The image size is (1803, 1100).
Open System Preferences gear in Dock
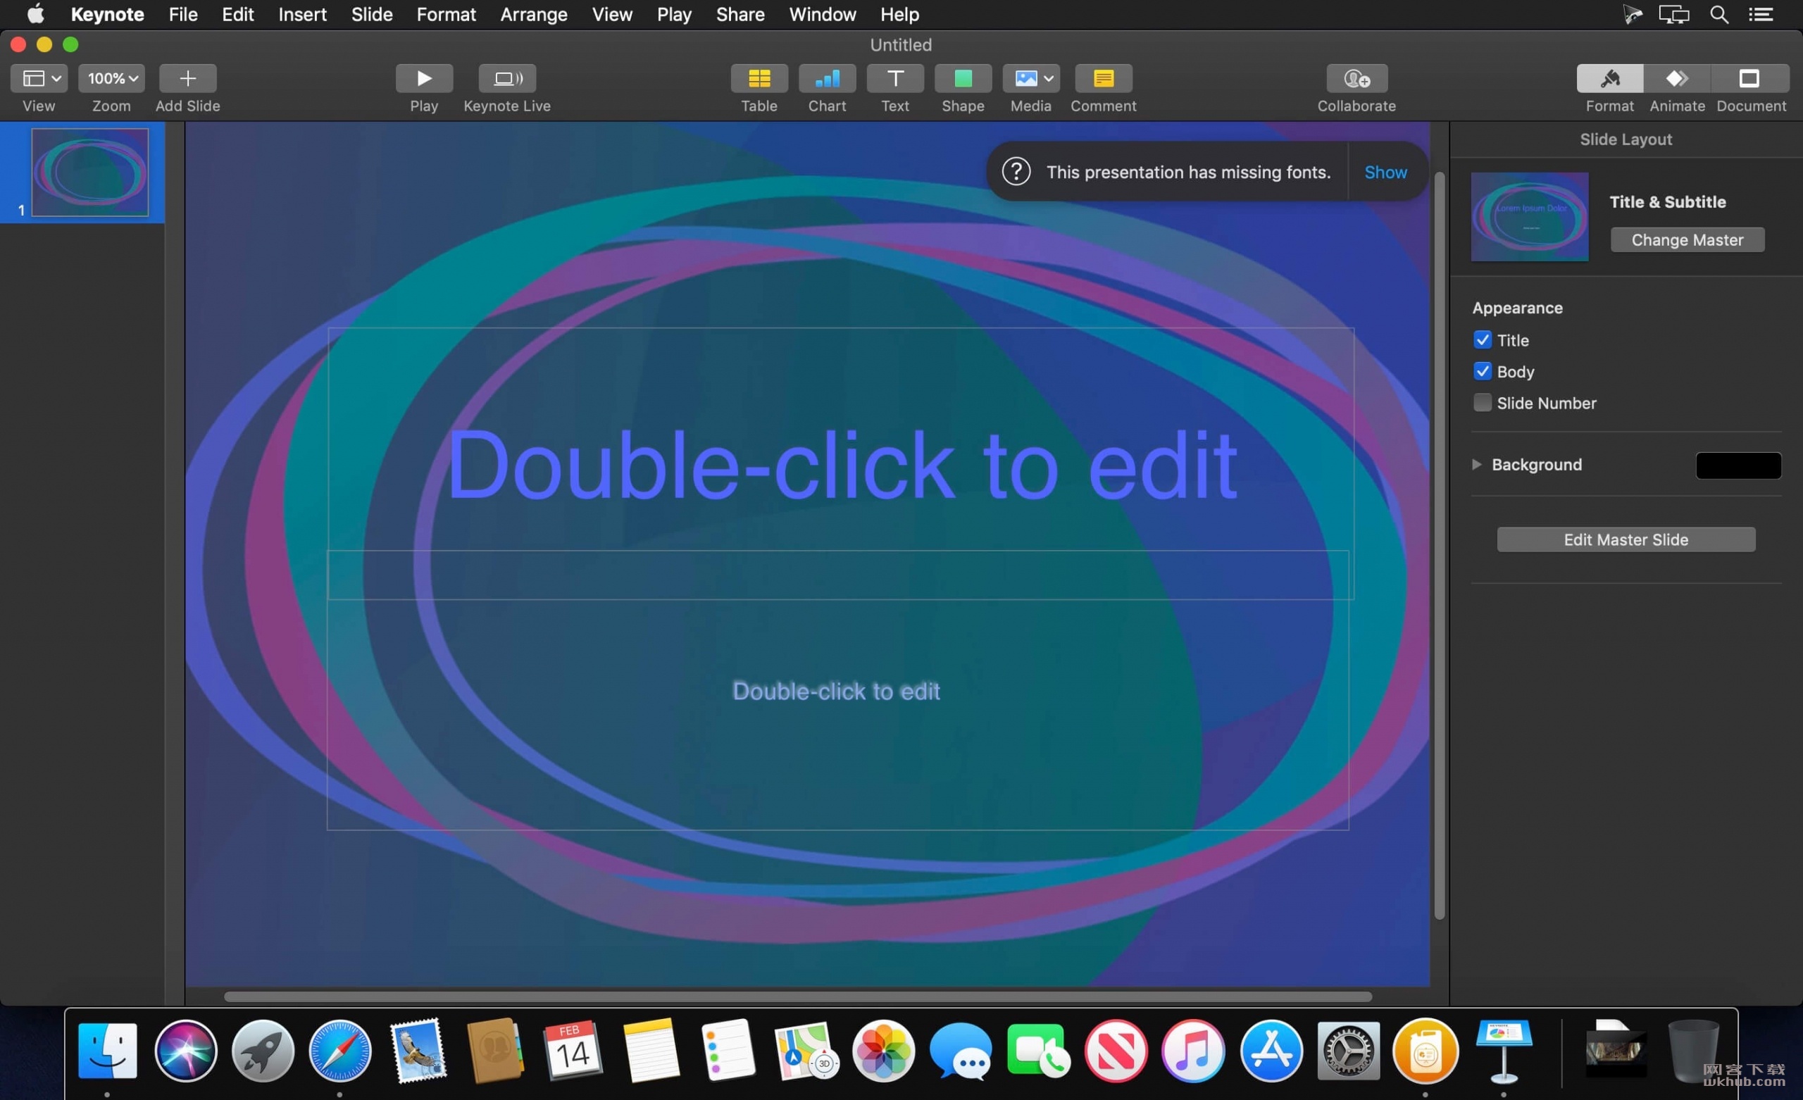(1349, 1051)
